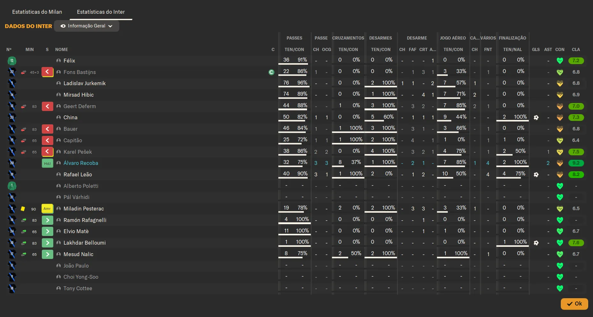The height and width of the screenshot is (317, 593).
Task: Click yellow card icon for Miladin Pesterac
Action: click(23, 209)
